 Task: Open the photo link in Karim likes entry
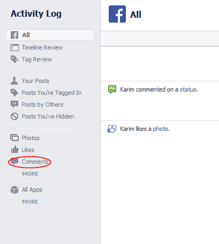(x=160, y=129)
